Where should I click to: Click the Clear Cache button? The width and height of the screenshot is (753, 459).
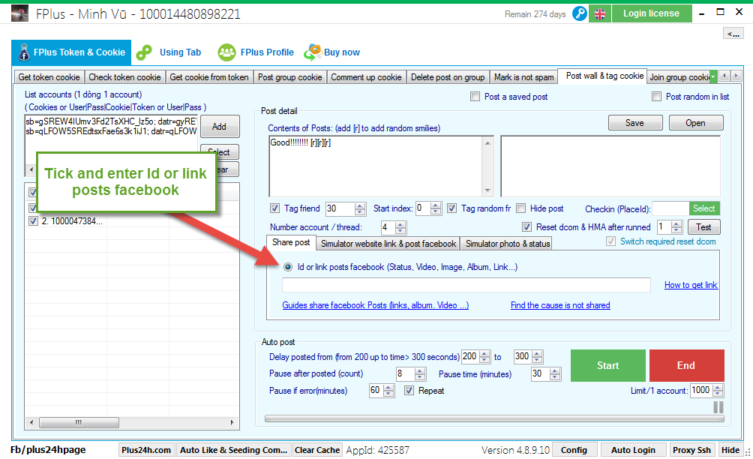click(317, 450)
